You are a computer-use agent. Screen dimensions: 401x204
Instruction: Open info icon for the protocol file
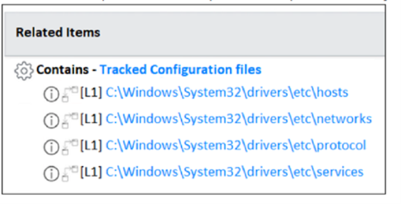52,146
